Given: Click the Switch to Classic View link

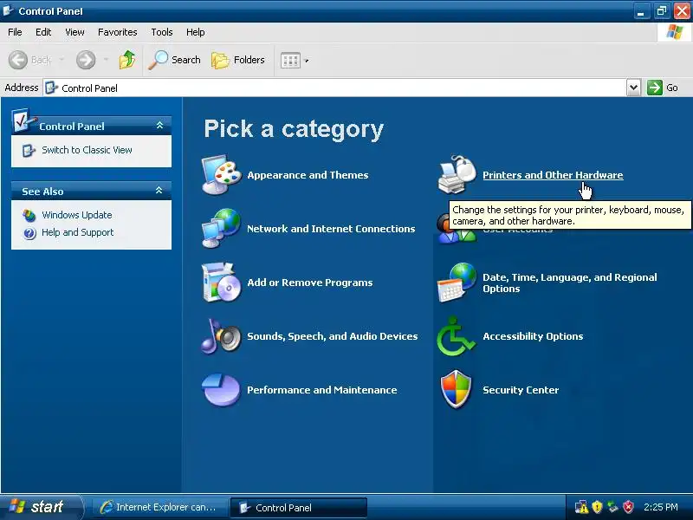Looking at the screenshot, I should [x=87, y=150].
